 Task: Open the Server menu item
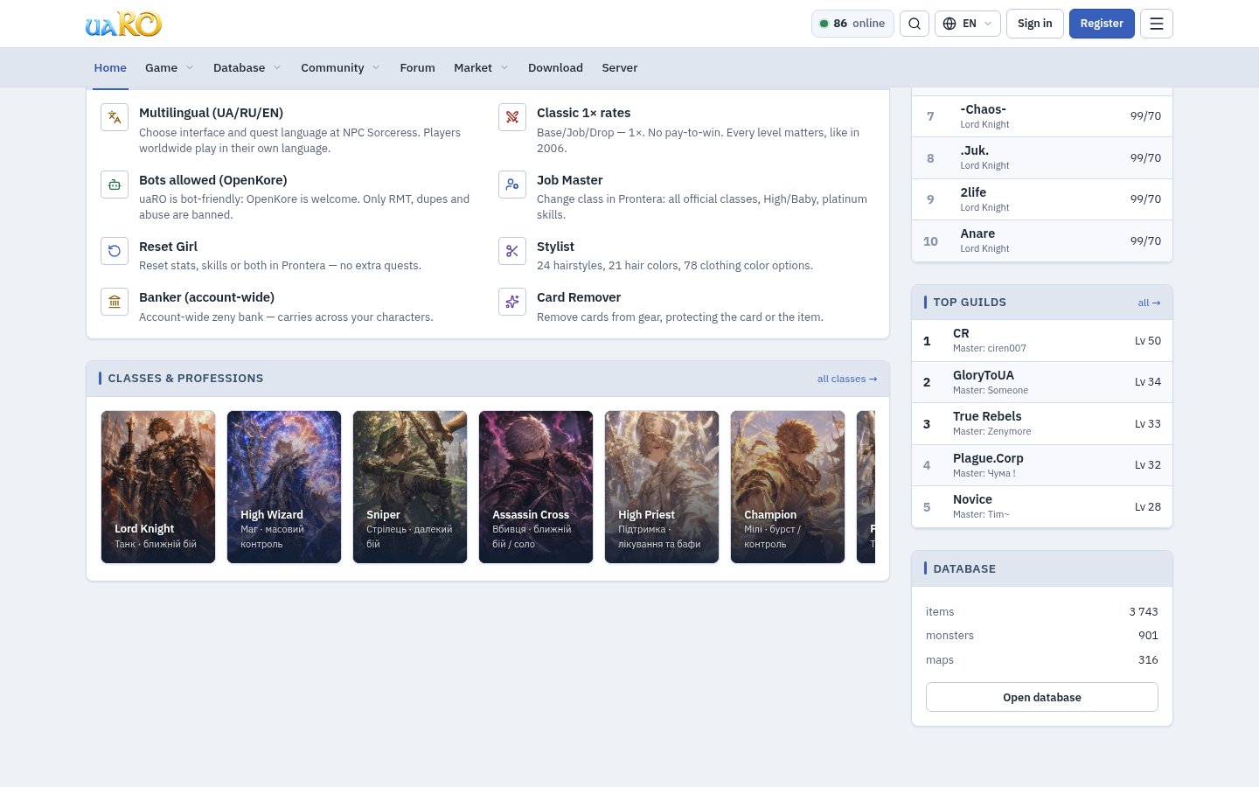[620, 67]
